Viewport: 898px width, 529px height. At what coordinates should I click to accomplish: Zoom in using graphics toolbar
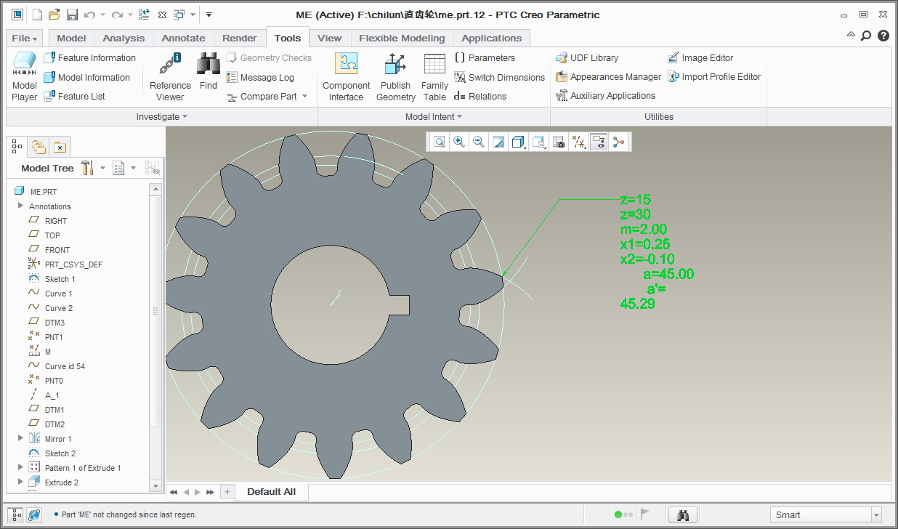459,142
